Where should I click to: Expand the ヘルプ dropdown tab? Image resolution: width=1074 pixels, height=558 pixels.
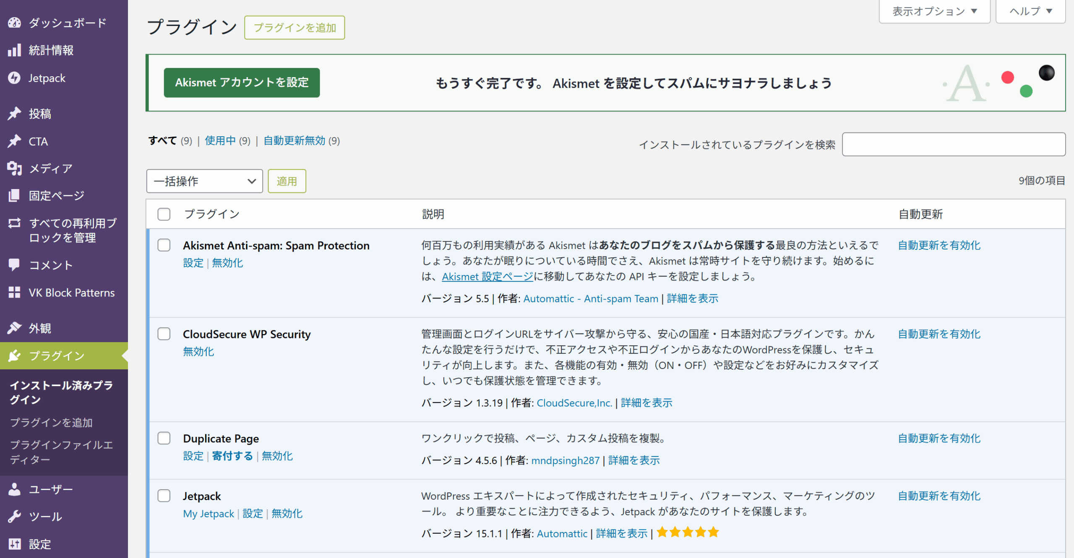1030,11
